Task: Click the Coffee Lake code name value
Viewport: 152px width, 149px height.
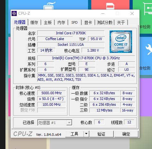Action: pyautogui.click(x=55, y=39)
